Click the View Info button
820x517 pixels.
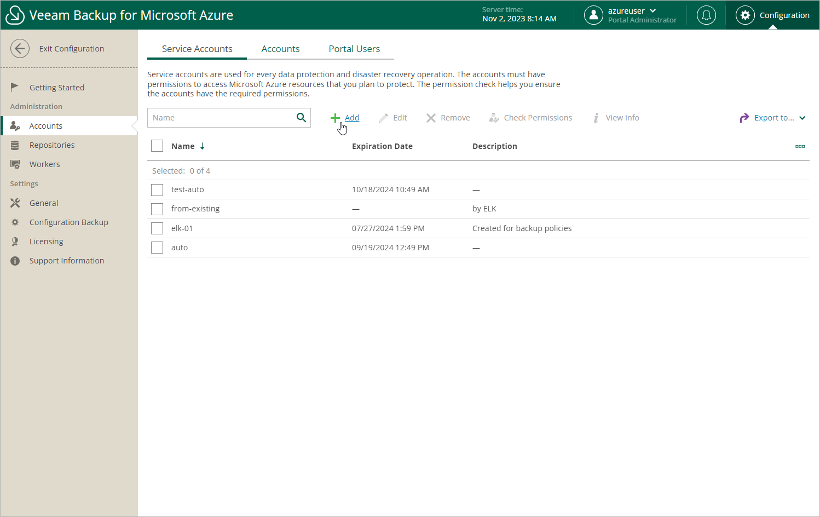click(x=616, y=118)
